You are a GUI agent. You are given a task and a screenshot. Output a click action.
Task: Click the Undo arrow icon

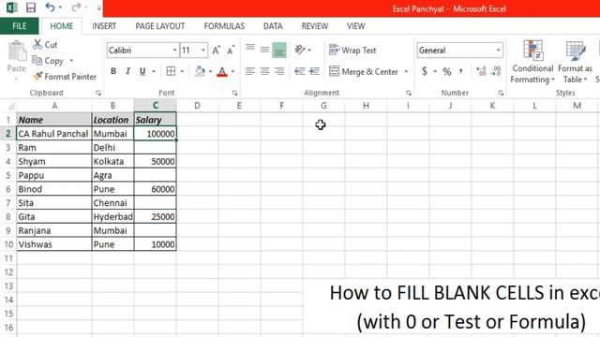[50, 7]
